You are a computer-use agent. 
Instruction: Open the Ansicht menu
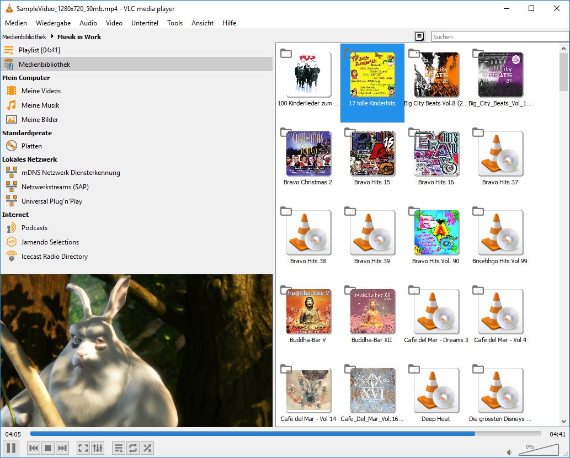[x=203, y=23]
